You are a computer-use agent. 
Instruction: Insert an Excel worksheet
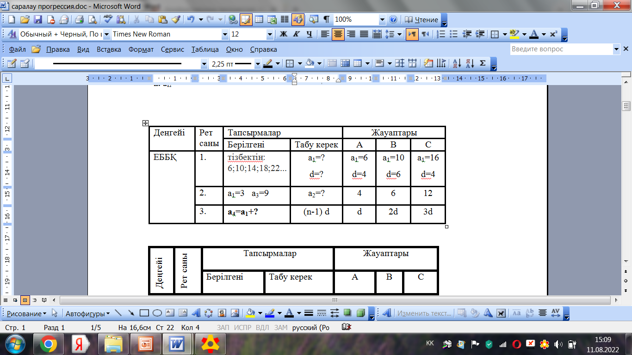[272, 20]
